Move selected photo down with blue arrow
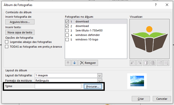 (x=74, y=63)
